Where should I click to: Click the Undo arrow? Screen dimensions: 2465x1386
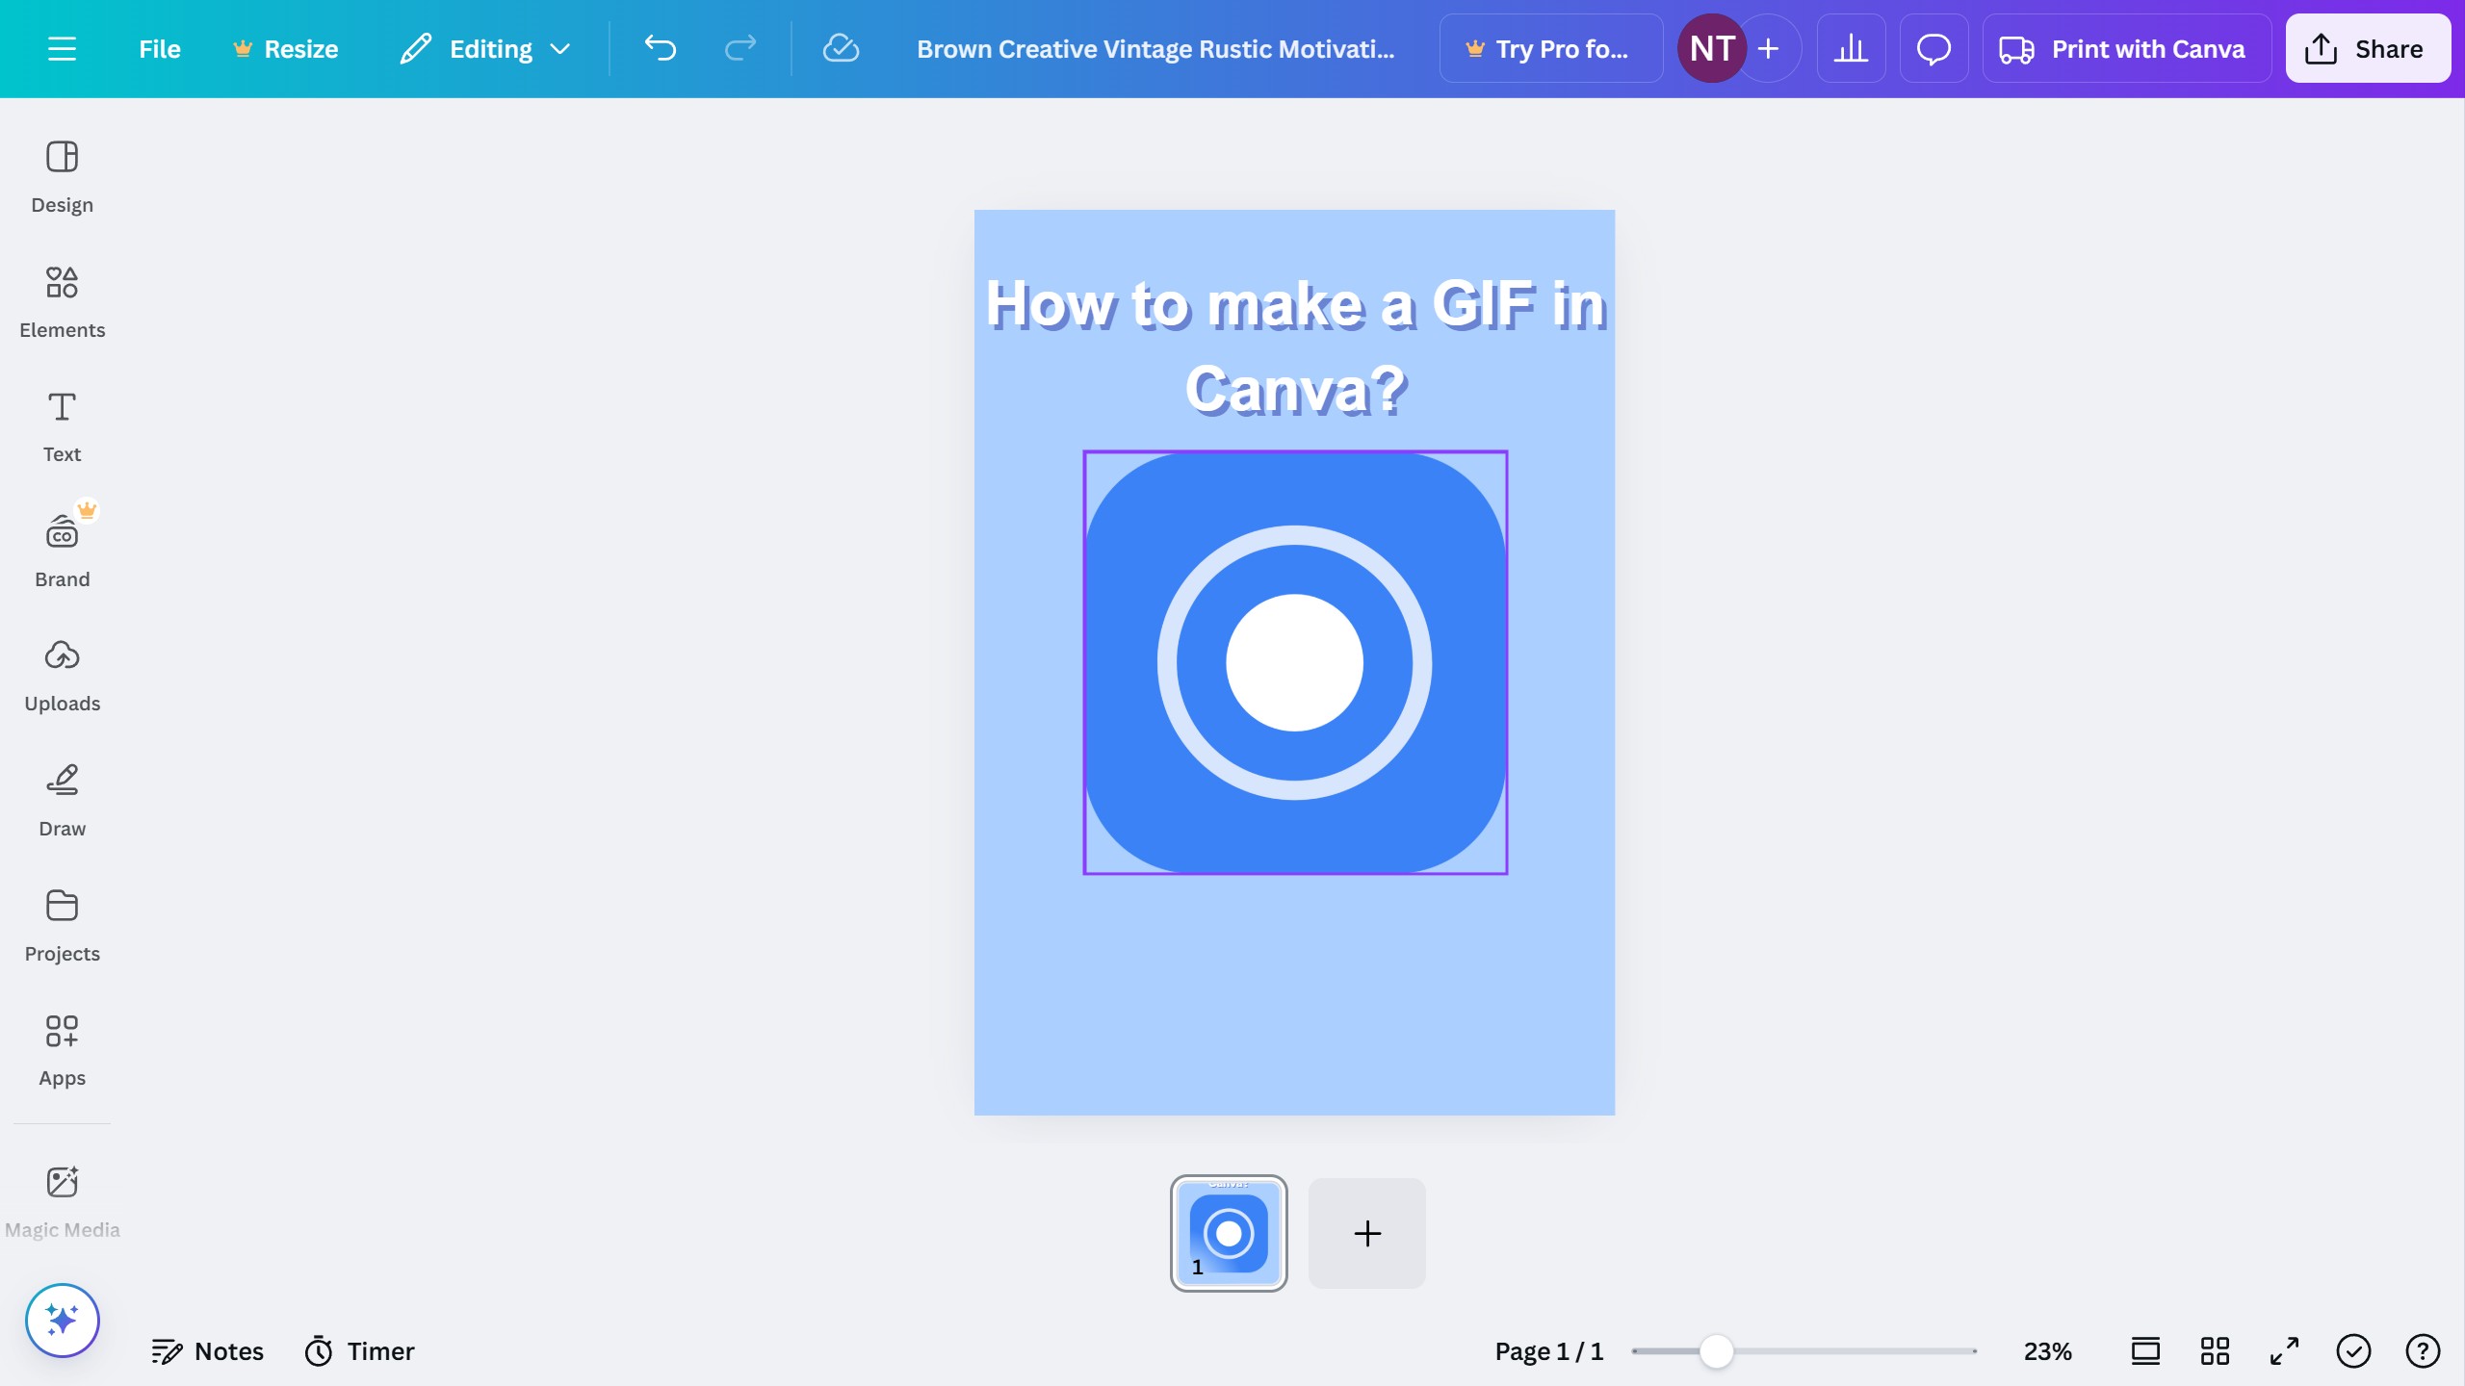click(660, 48)
